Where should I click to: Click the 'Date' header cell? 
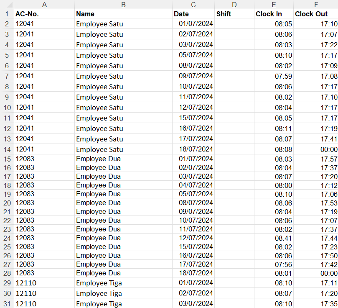(193, 14)
